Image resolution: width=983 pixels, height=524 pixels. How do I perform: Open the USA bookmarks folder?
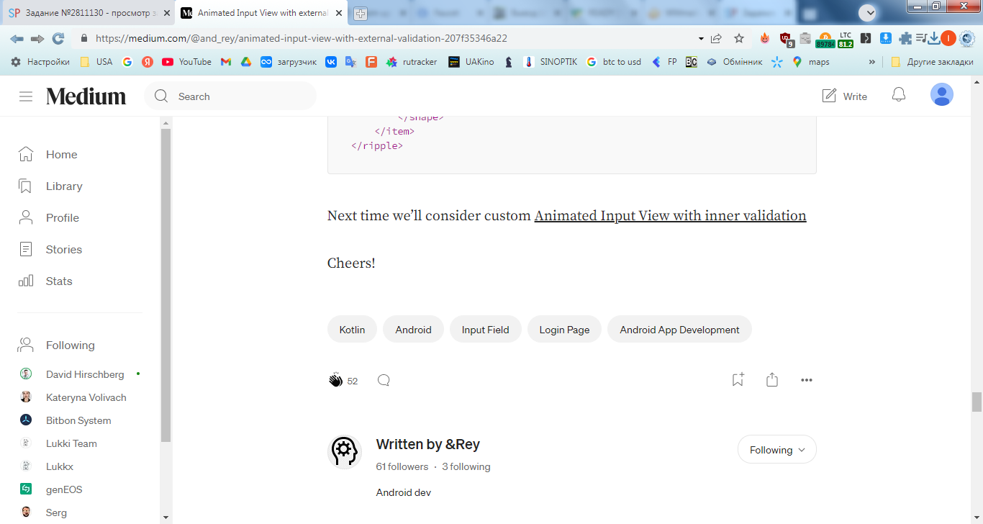(96, 62)
